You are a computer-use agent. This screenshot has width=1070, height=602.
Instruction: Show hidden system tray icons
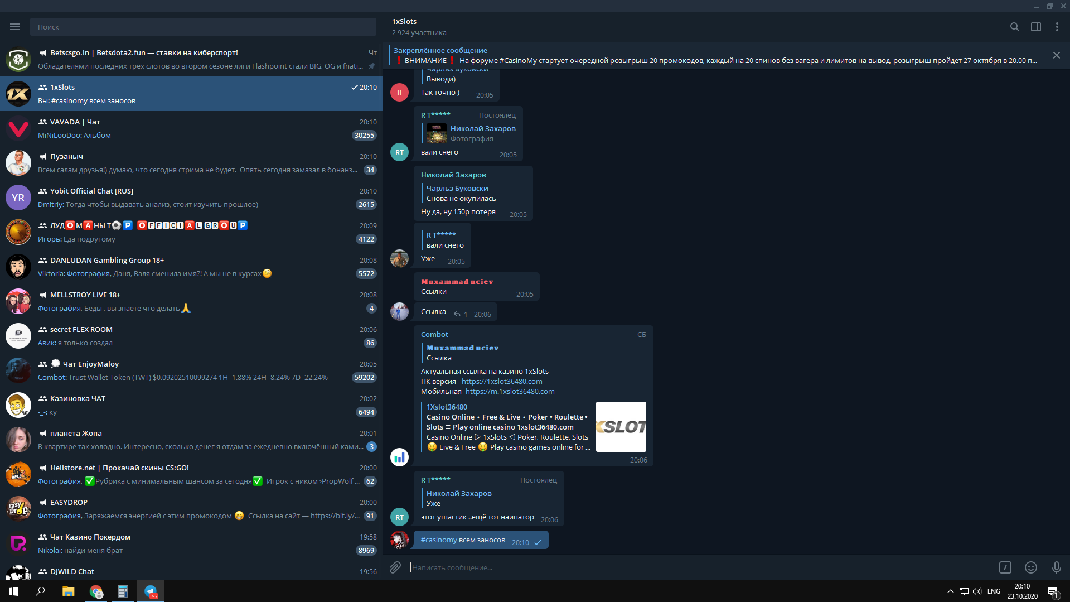tap(950, 591)
